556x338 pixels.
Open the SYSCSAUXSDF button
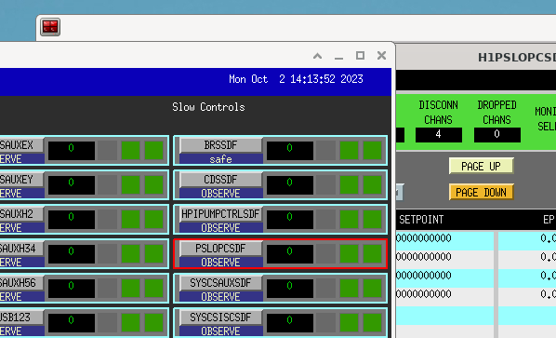tap(220, 283)
